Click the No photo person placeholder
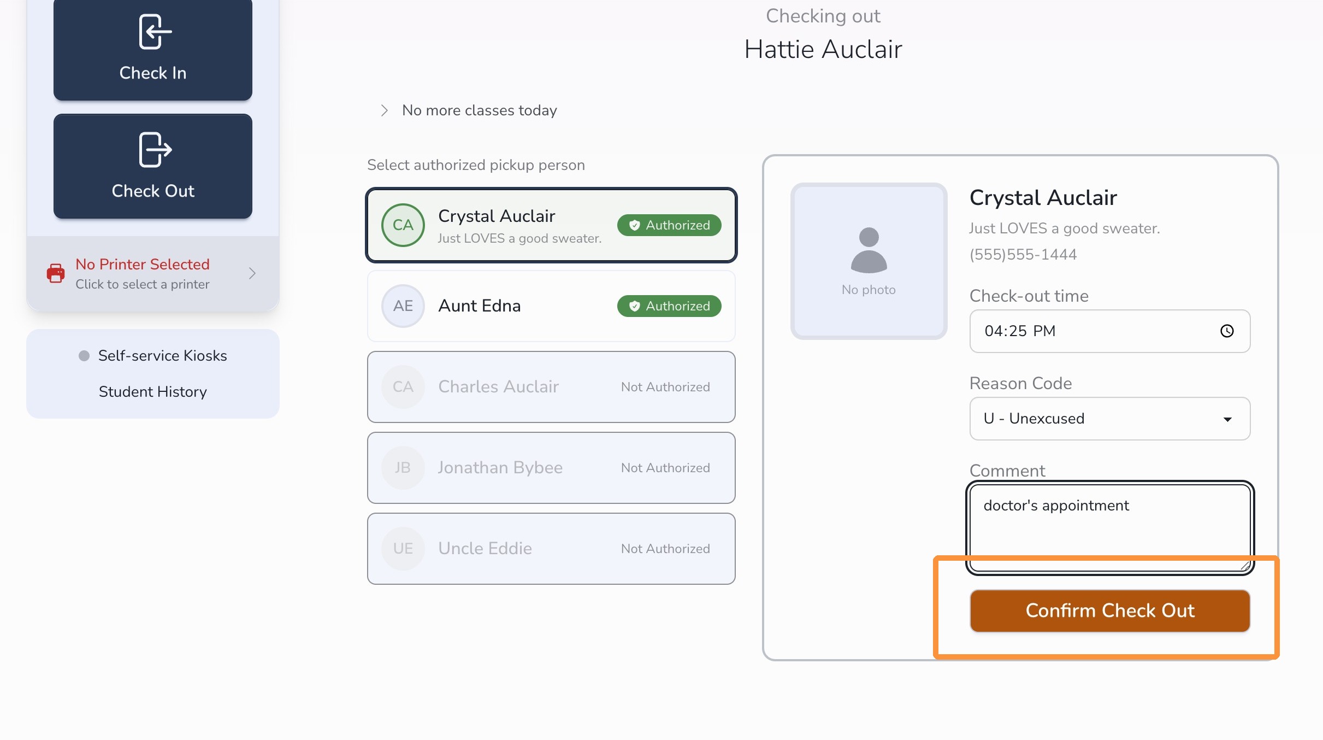The image size is (1323, 740). 869,261
